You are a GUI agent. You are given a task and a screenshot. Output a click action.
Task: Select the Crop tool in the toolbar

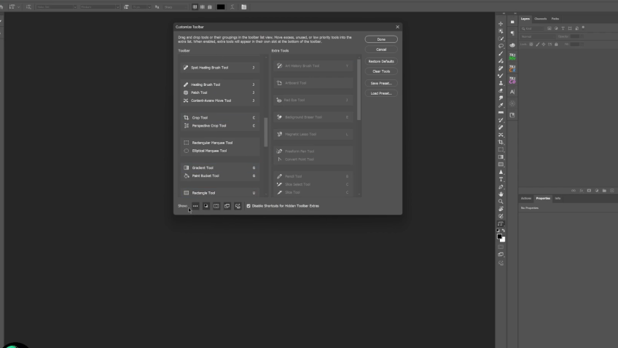(501, 142)
